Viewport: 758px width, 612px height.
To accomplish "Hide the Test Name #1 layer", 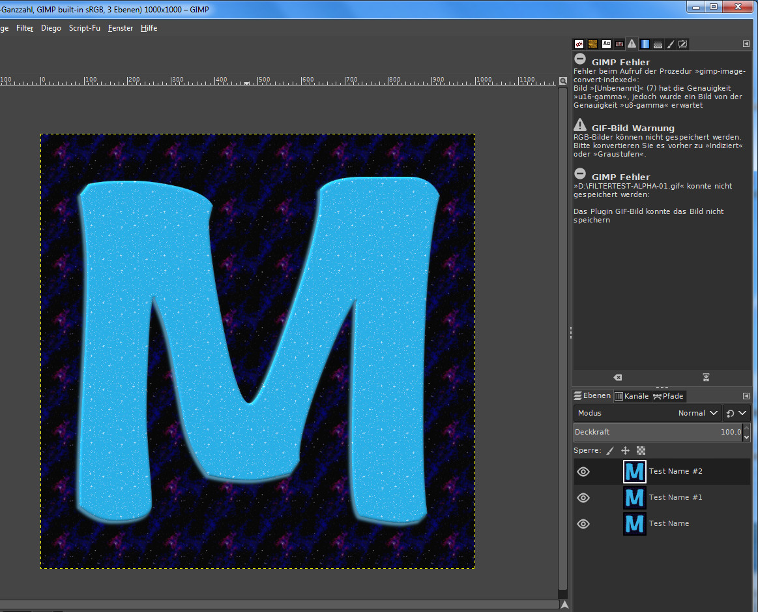I will click(583, 498).
